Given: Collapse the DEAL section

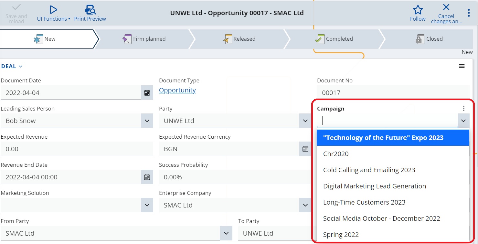Looking at the screenshot, I should (x=12, y=66).
